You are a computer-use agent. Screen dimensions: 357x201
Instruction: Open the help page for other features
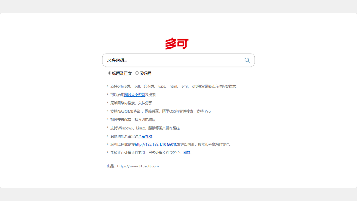[145, 136]
